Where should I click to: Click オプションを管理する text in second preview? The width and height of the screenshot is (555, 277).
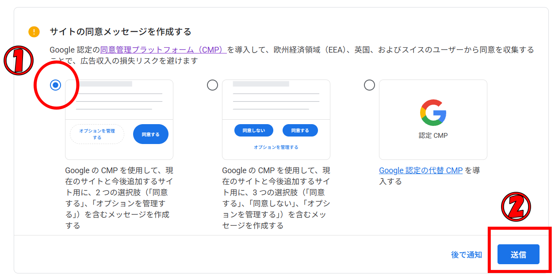click(x=276, y=147)
